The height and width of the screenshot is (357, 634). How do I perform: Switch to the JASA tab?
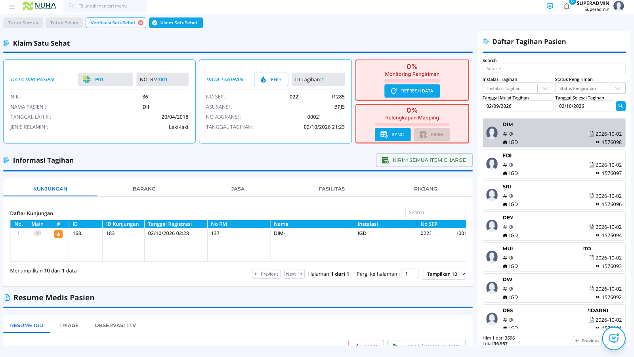[238, 189]
